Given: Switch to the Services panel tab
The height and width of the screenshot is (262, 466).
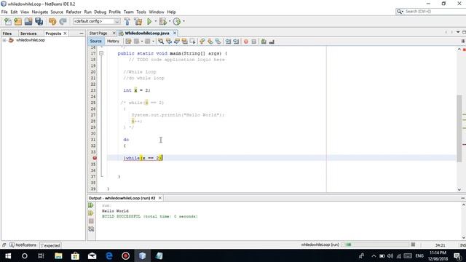Looking at the screenshot, I should (x=28, y=33).
